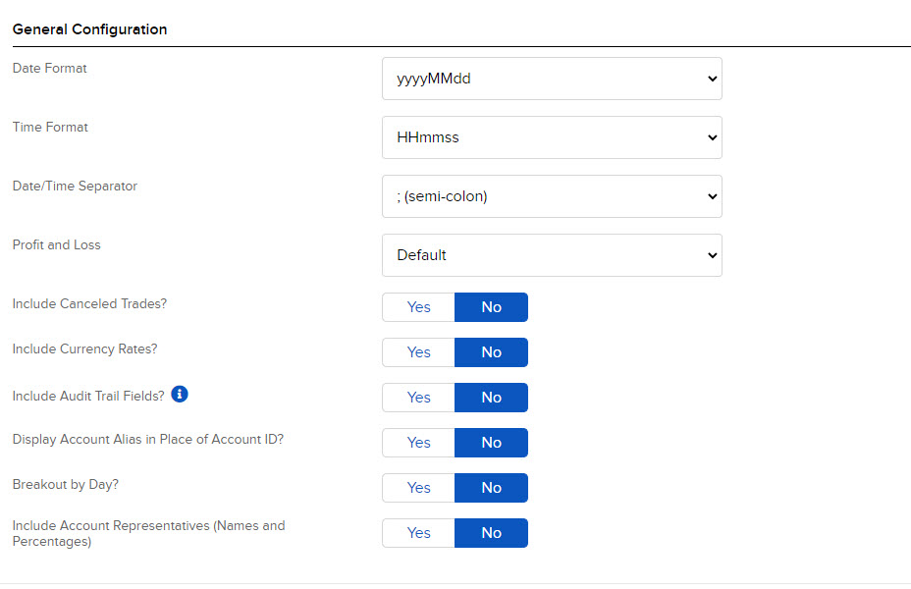Open the Profit and Loss dropdown

point(552,255)
